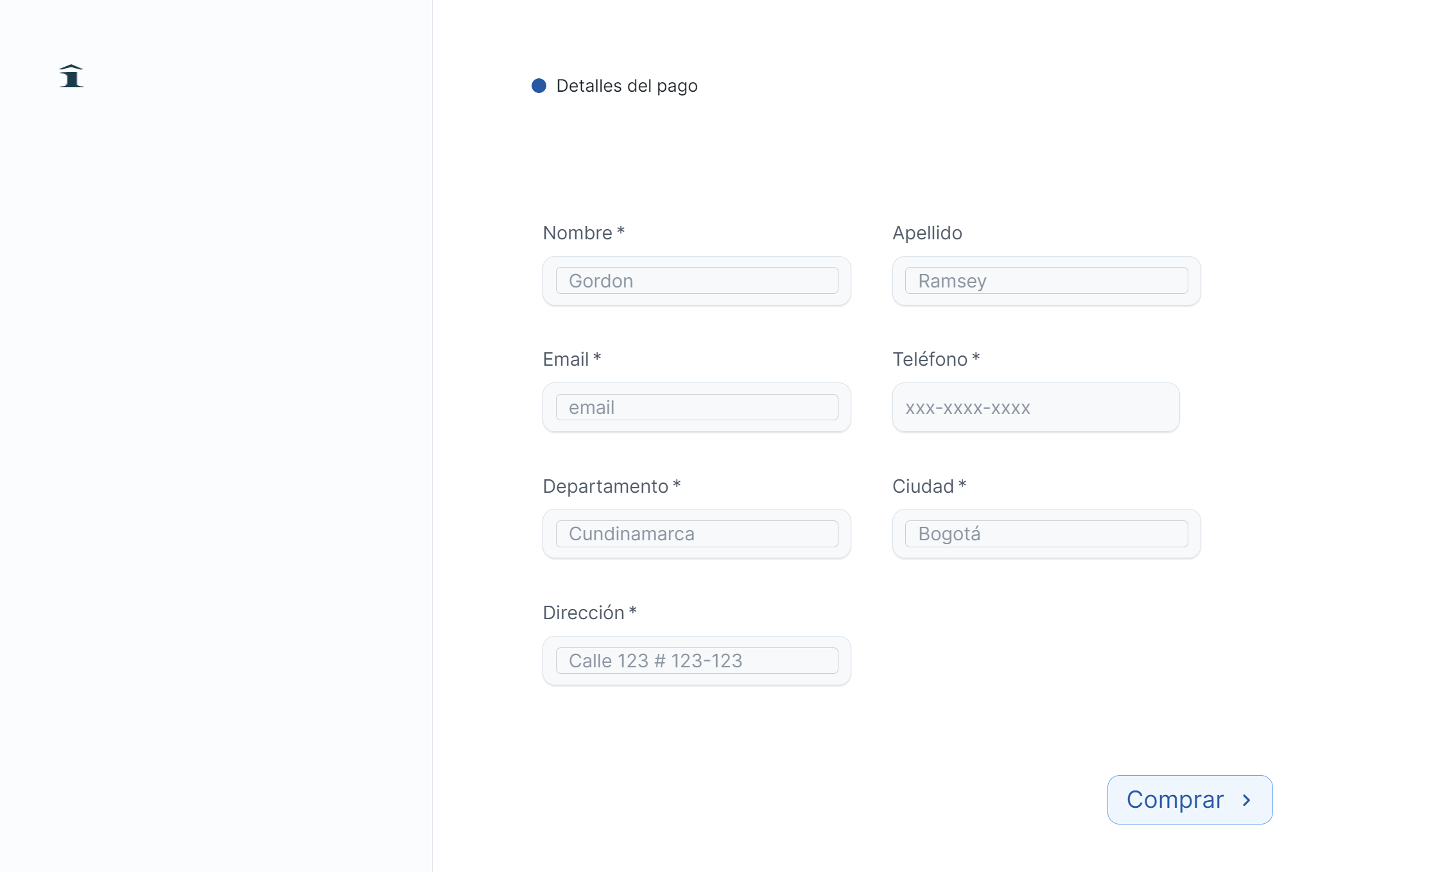
Task: Click the Ciudad * label
Action: pos(929,486)
